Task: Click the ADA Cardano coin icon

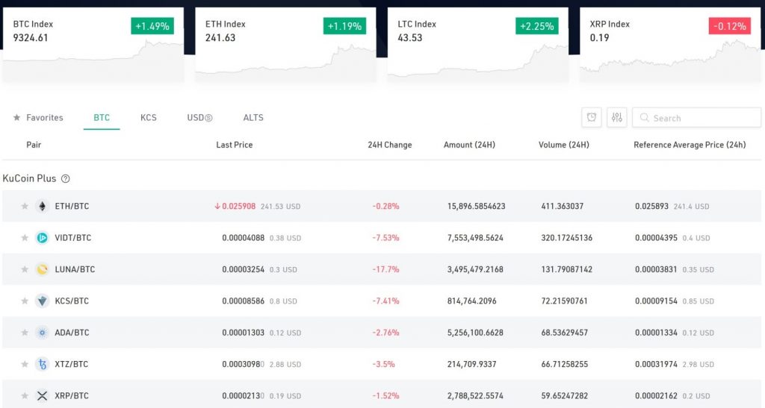Action: (43, 333)
